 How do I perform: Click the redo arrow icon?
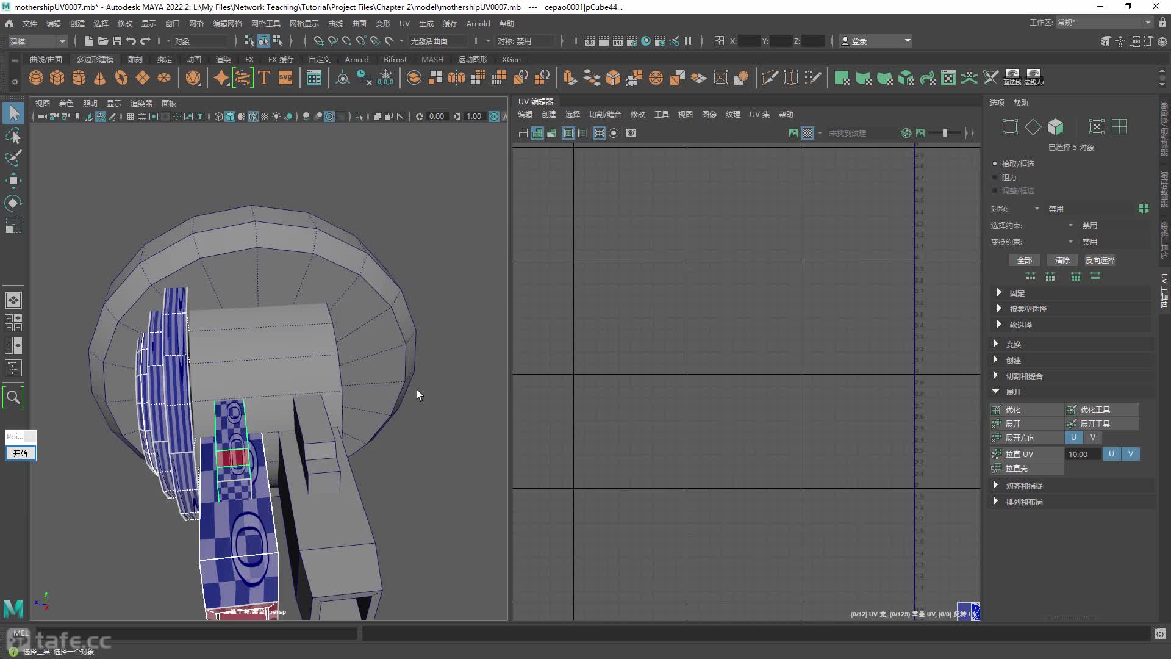(145, 41)
